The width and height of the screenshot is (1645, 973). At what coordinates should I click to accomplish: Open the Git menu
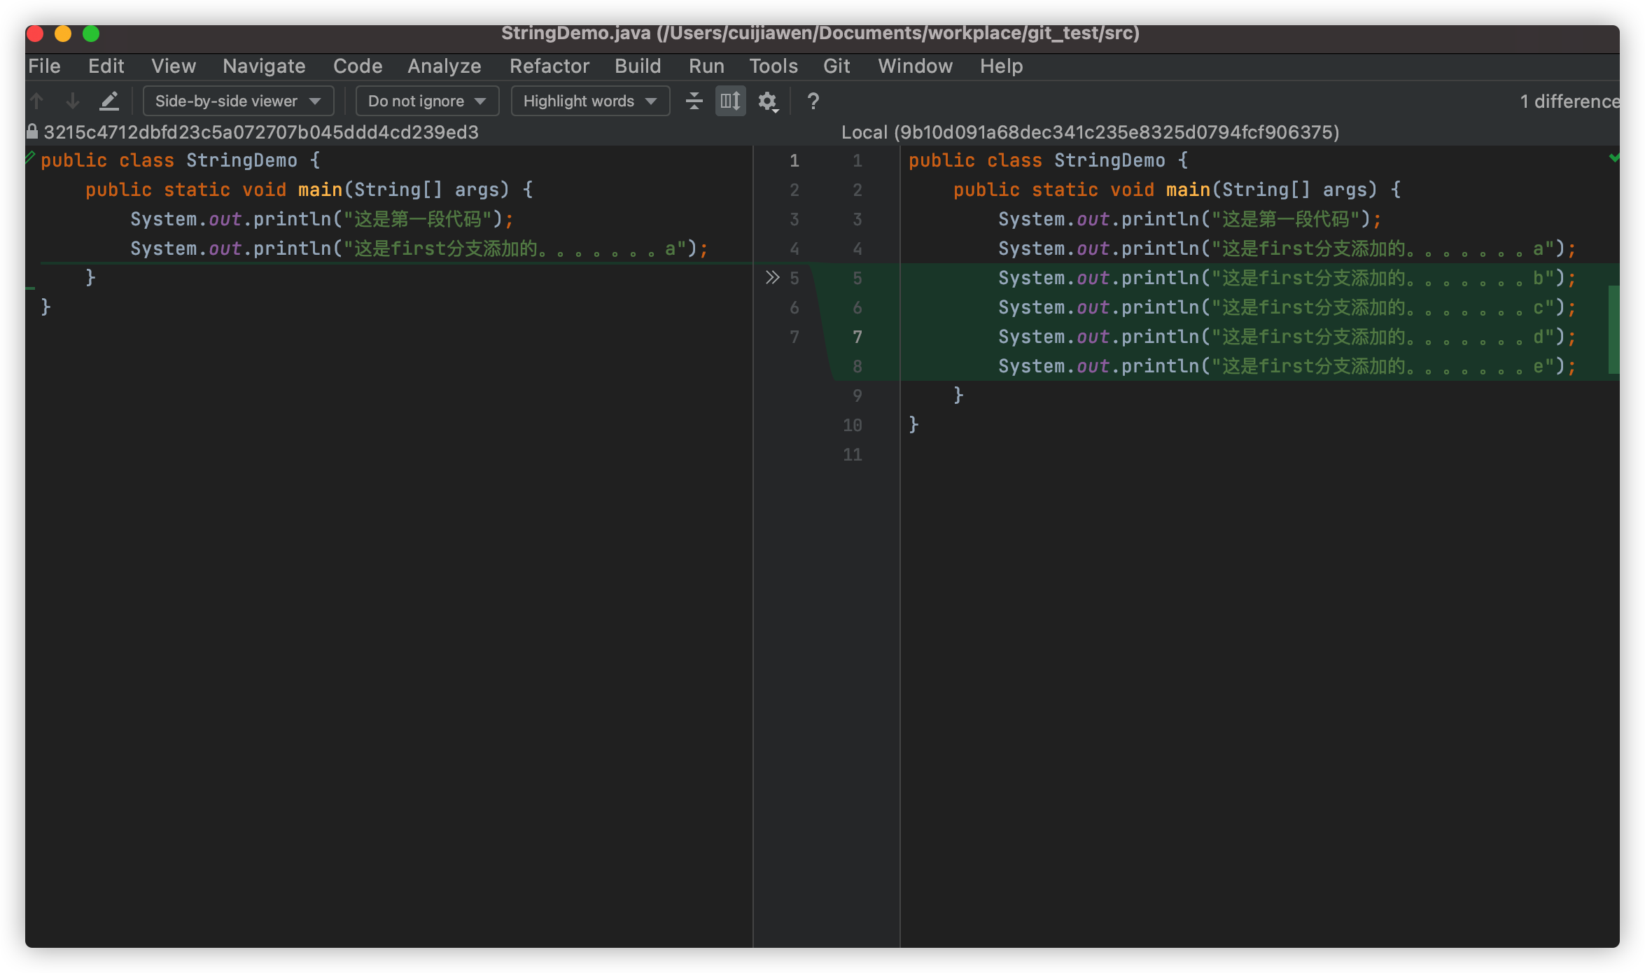coord(836,66)
